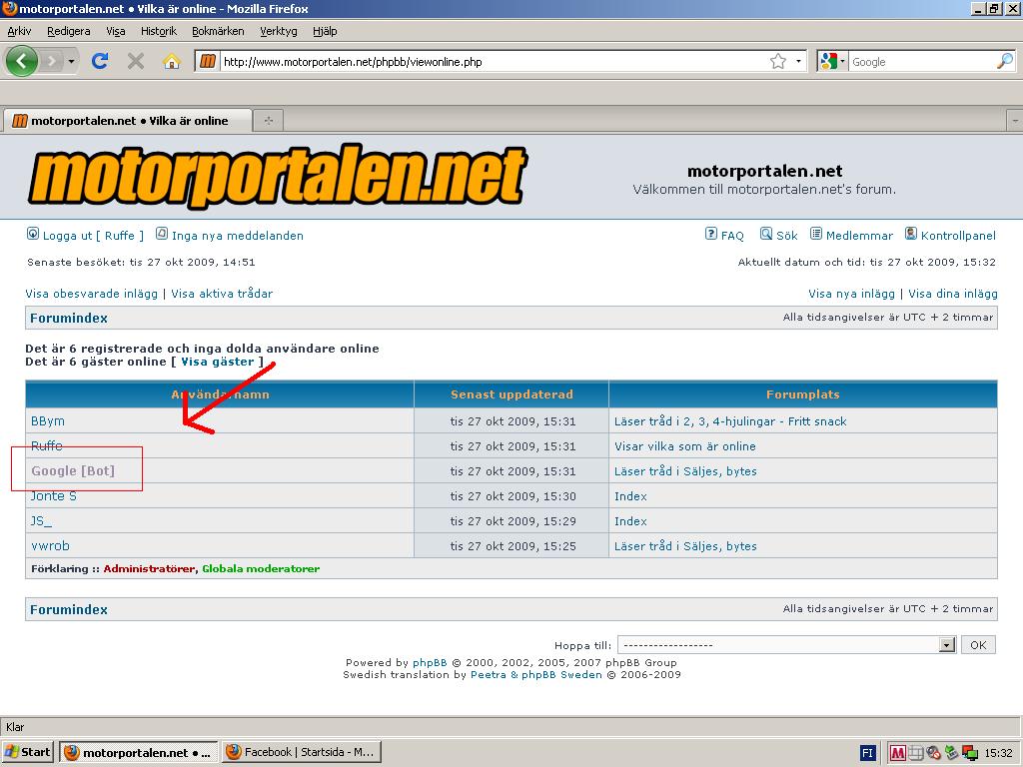Open the Peetra & phpBB Sweden link
The image size is (1023, 767).
click(x=536, y=674)
